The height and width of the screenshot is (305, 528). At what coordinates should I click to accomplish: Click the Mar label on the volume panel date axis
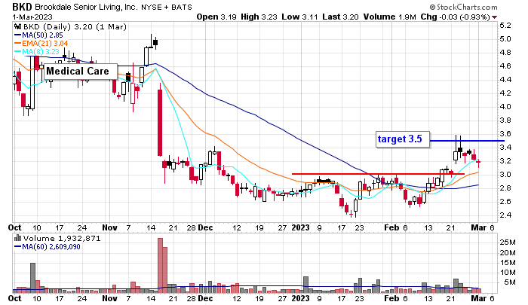pyautogui.click(x=478, y=298)
